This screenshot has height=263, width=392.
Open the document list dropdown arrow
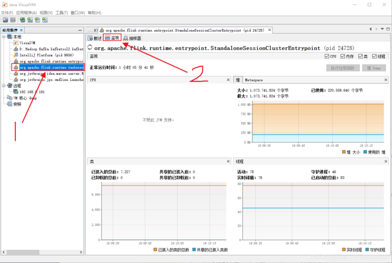pyautogui.click(x=382, y=29)
